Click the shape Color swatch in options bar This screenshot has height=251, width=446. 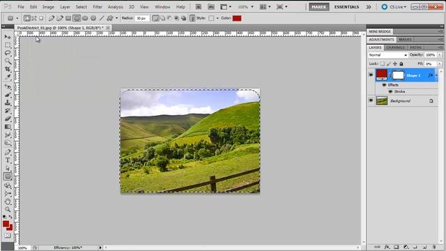click(237, 18)
